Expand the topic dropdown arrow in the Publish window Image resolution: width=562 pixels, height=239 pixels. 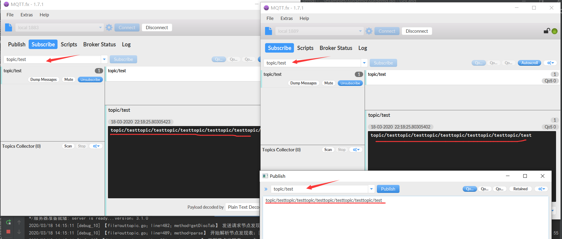(x=371, y=189)
